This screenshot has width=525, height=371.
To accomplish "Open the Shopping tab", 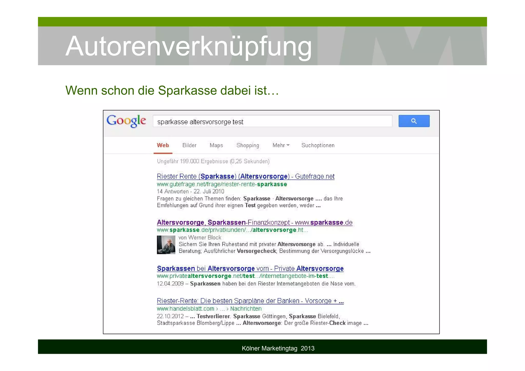I will (248, 145).
